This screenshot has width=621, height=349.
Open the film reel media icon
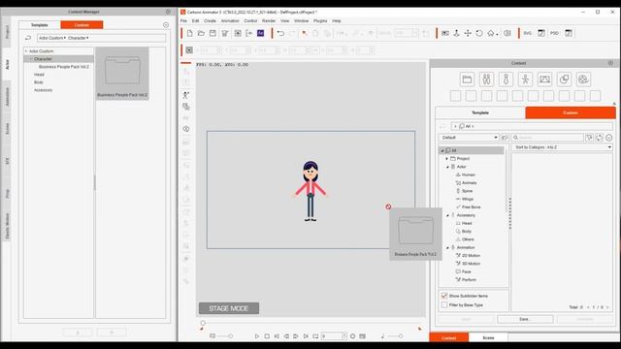[x=583, y=79]
